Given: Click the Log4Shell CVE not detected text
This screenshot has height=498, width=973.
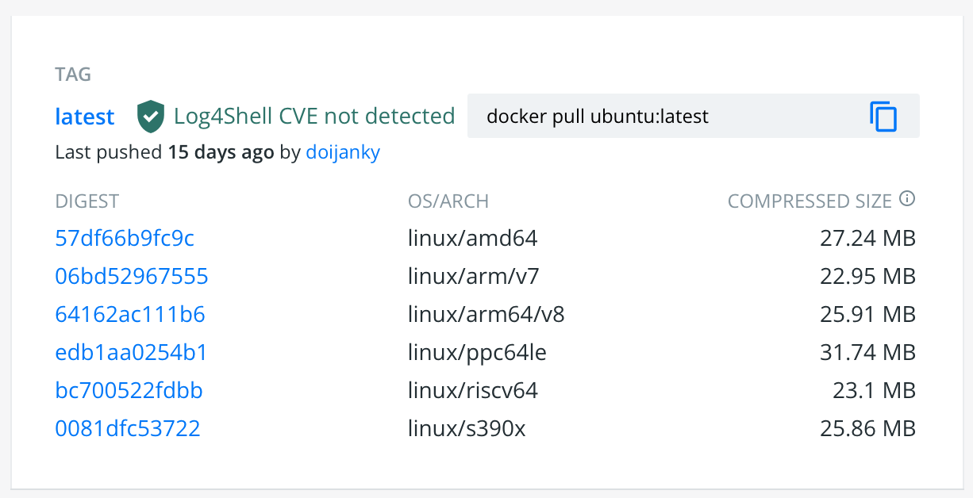Looking at the screenshot, I should coord(314,116).
